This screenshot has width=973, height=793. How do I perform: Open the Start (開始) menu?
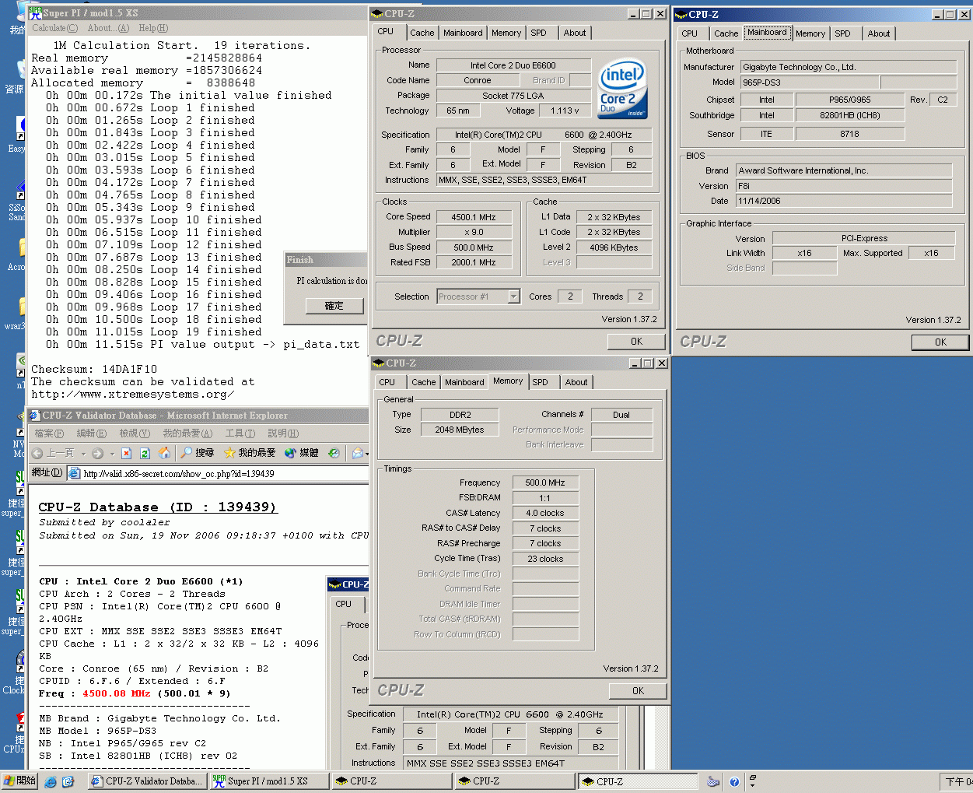point(20,781)
